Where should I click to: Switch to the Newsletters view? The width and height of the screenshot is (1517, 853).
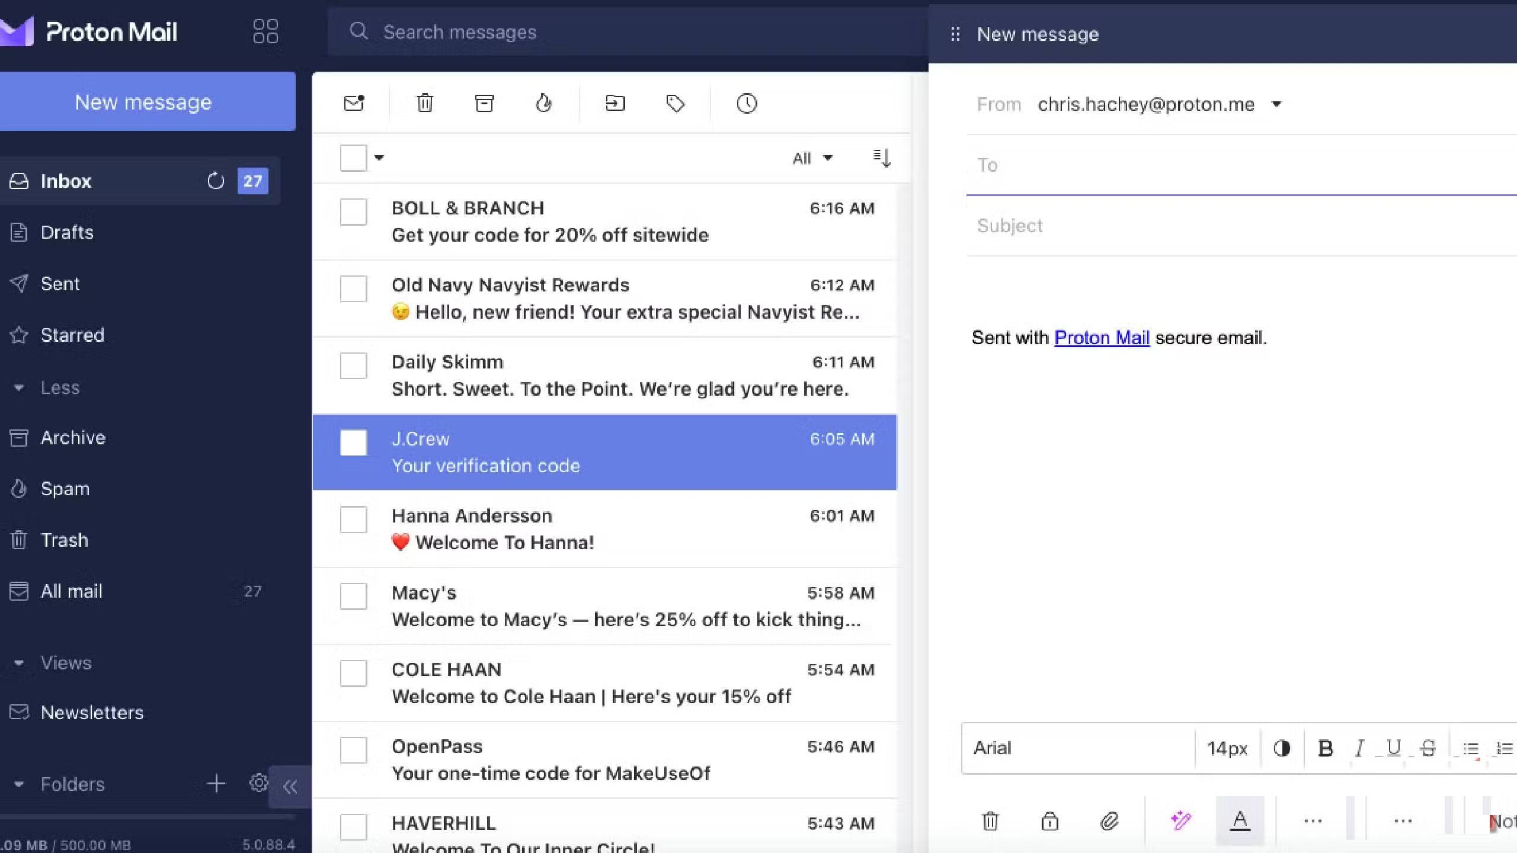click(92, 712)
